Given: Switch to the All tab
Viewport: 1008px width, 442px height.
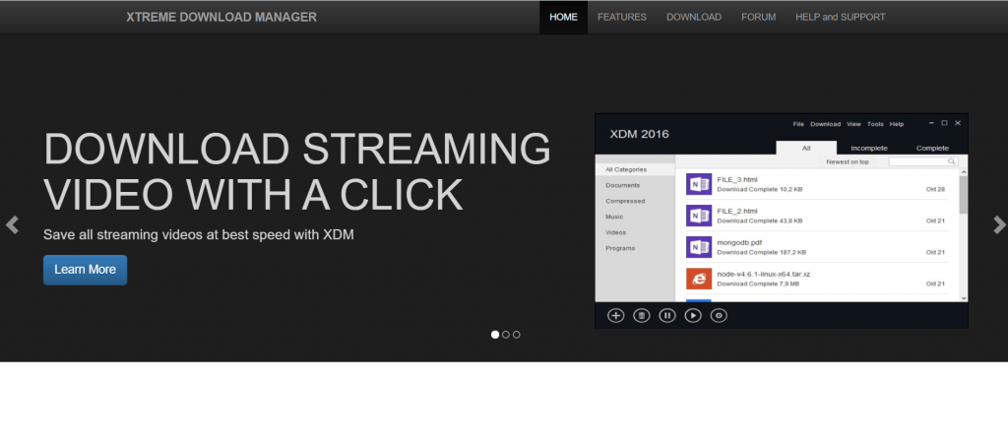Looking at the screenshot, I should click(806, 148).
